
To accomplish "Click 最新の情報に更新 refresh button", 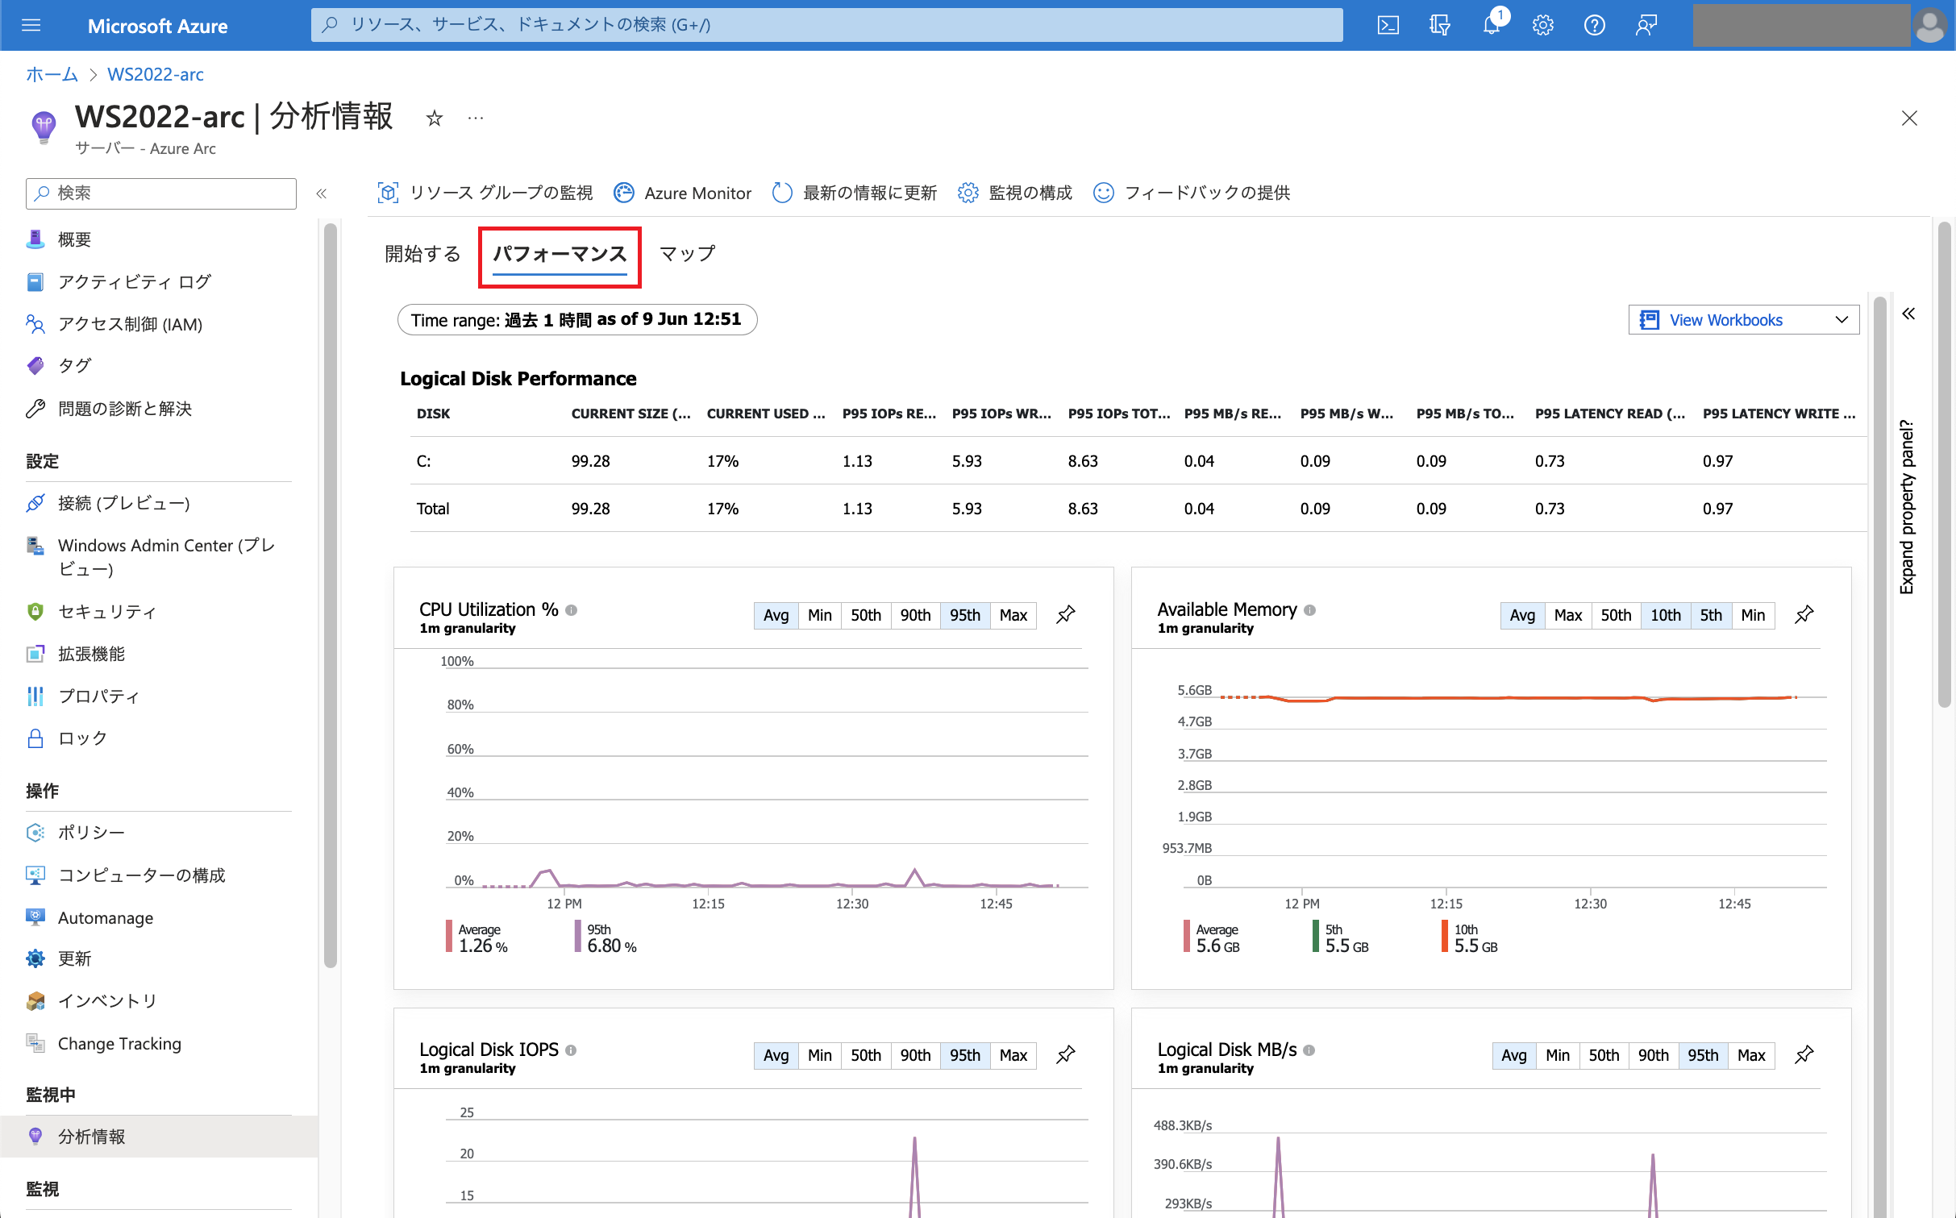I will coord(855,193).
